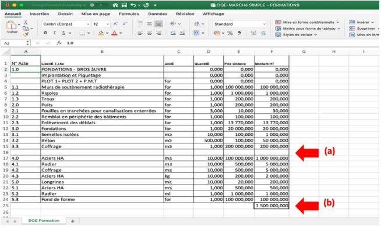Decrease indent icon

(x=173, y=33)
